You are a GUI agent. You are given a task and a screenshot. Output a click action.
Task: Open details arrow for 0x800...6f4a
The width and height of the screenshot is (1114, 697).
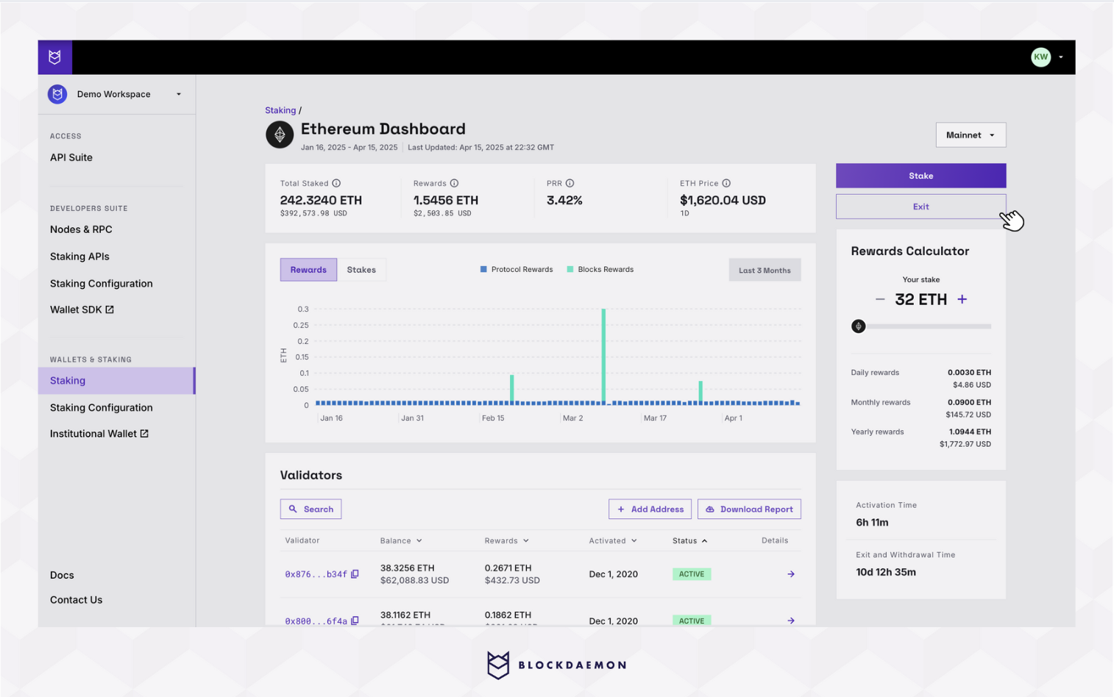[x=791, y=621]
